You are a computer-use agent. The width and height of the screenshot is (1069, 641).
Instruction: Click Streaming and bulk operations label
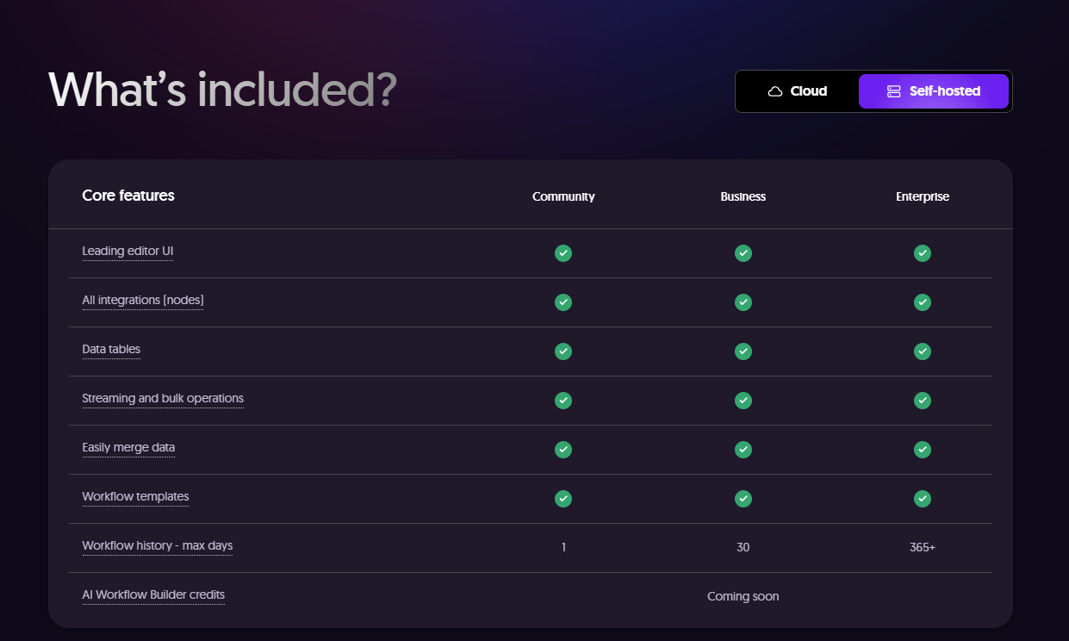(163, 398)
